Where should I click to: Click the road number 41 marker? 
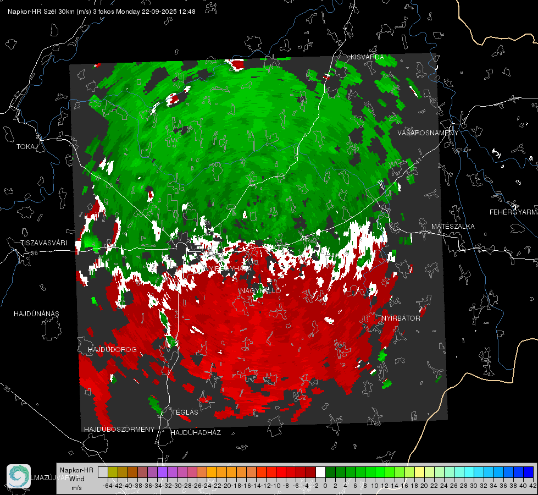coord(418,161)
